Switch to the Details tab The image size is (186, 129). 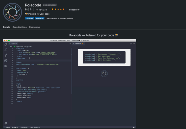(7, 27)
